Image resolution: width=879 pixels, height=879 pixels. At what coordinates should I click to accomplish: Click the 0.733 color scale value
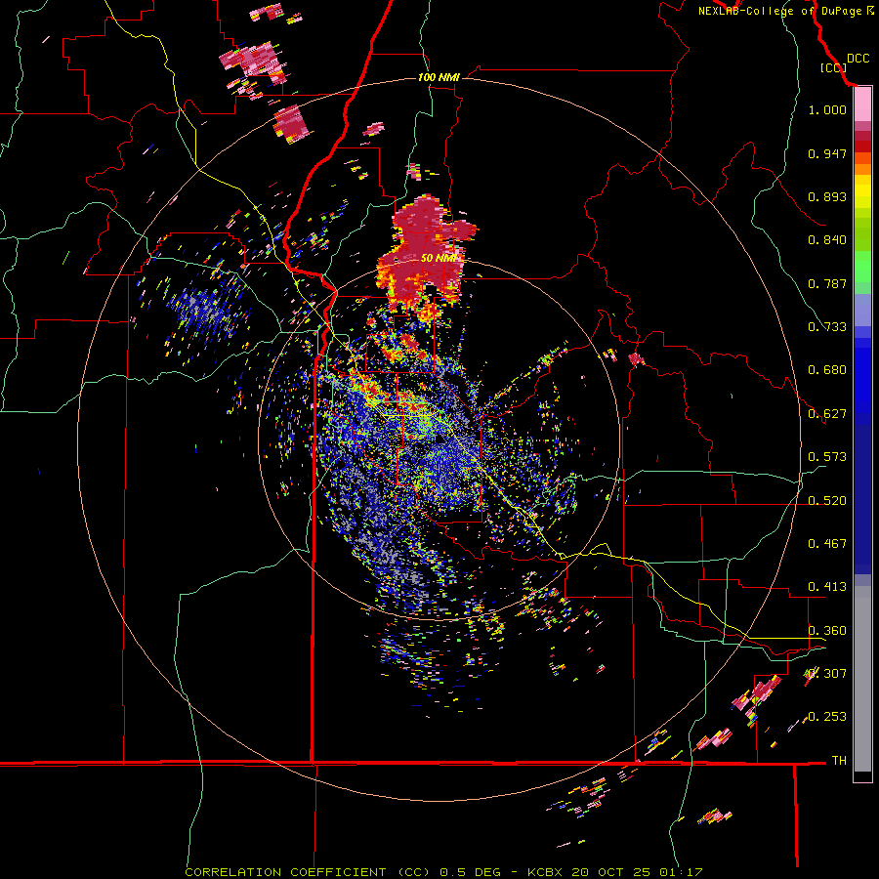(827, 327)
